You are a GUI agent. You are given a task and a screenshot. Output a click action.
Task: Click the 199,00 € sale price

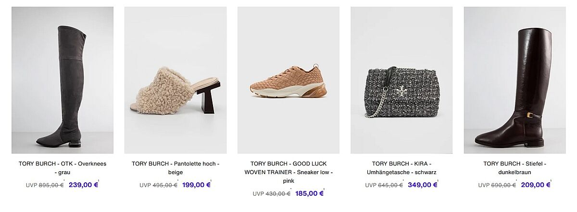[x=196, y=185]
